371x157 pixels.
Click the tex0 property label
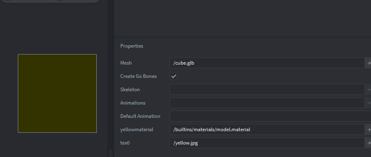pyautogui.click(x=125, y=143)
